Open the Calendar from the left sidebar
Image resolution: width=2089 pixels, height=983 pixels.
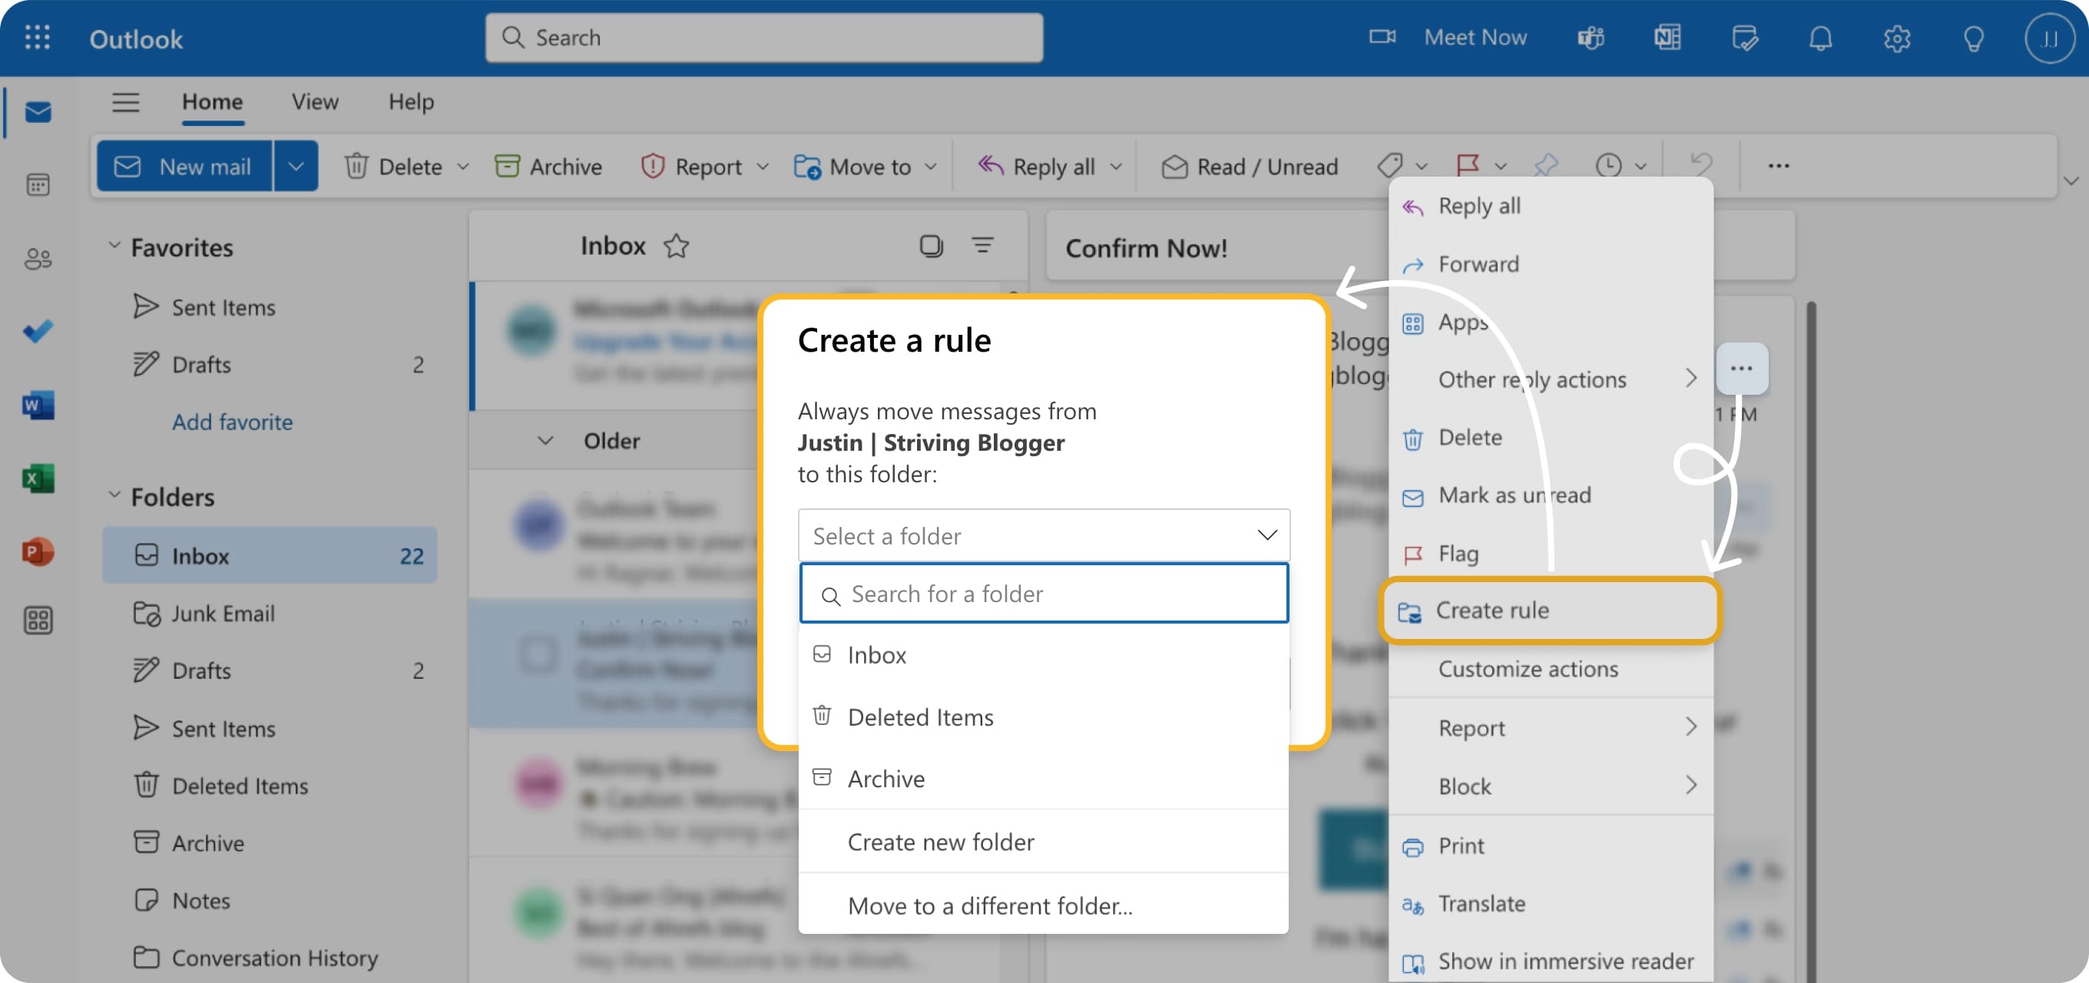pyautogui.click(x=38, y=185)
